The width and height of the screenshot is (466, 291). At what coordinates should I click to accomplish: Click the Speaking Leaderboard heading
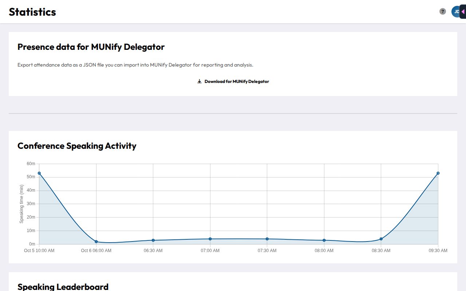63,287
